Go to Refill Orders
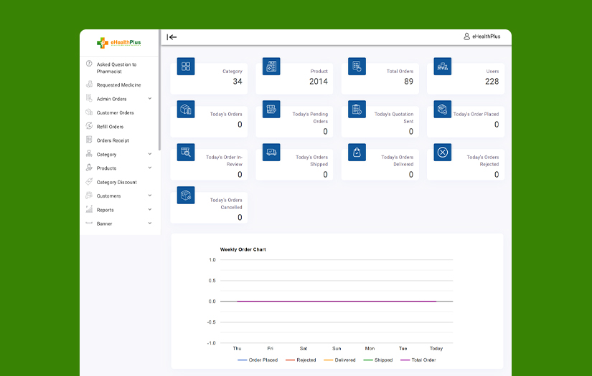This screenshot has width=592, height=376. click(110, 127)
